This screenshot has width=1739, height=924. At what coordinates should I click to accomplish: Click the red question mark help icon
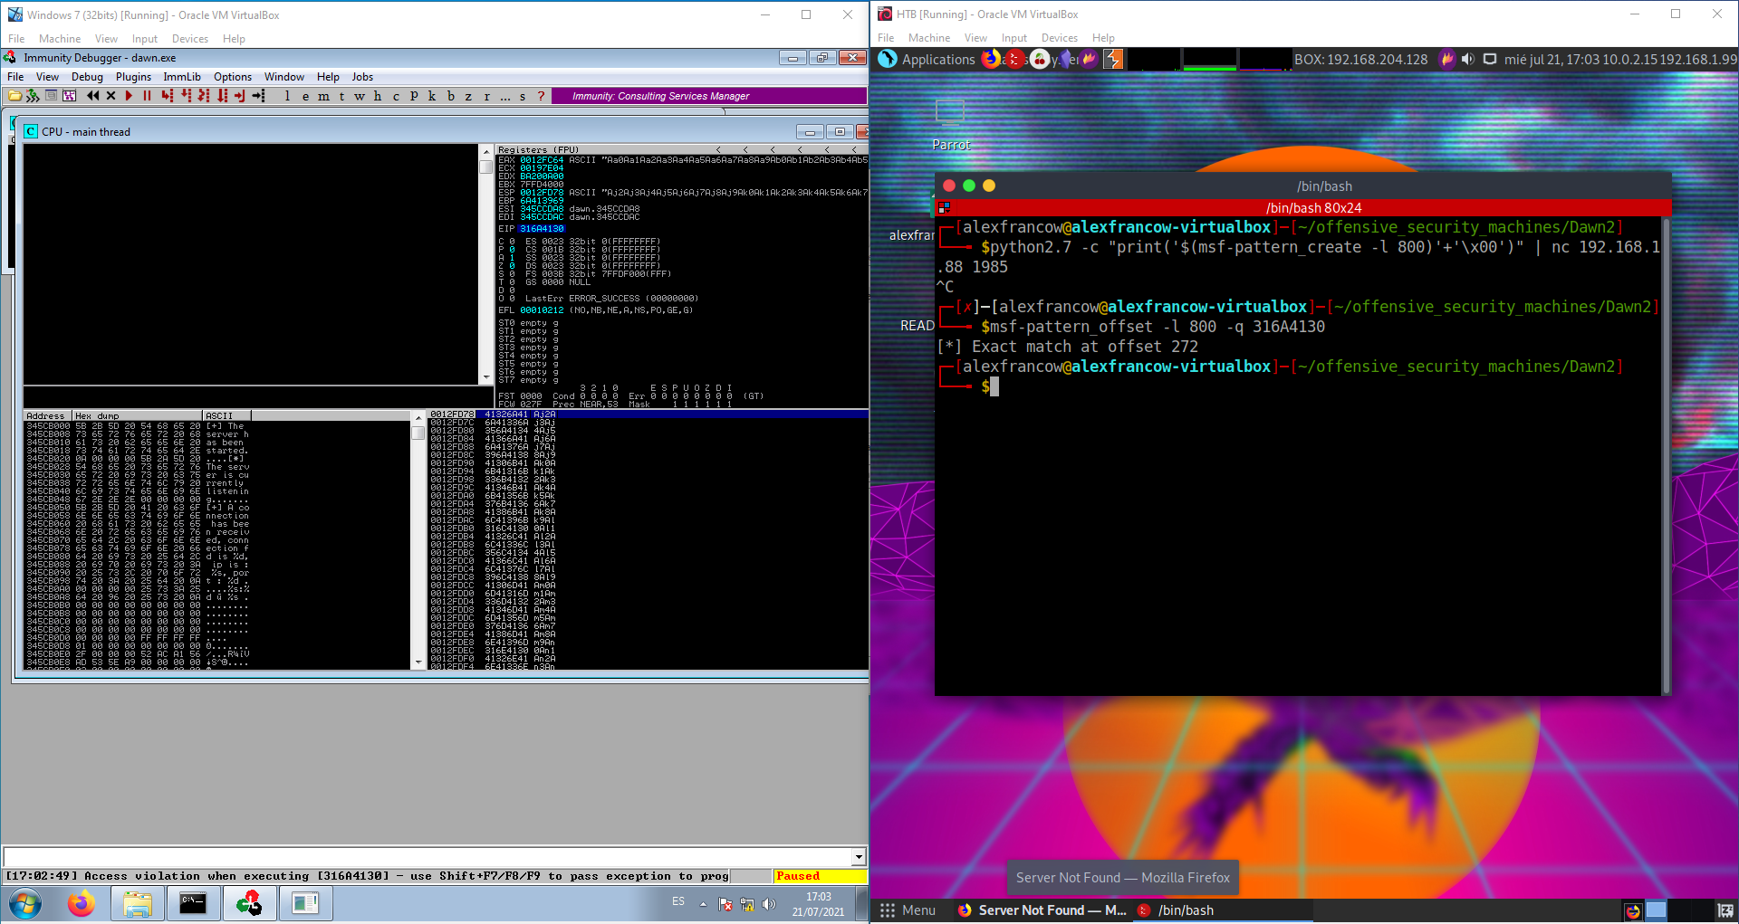541,96
